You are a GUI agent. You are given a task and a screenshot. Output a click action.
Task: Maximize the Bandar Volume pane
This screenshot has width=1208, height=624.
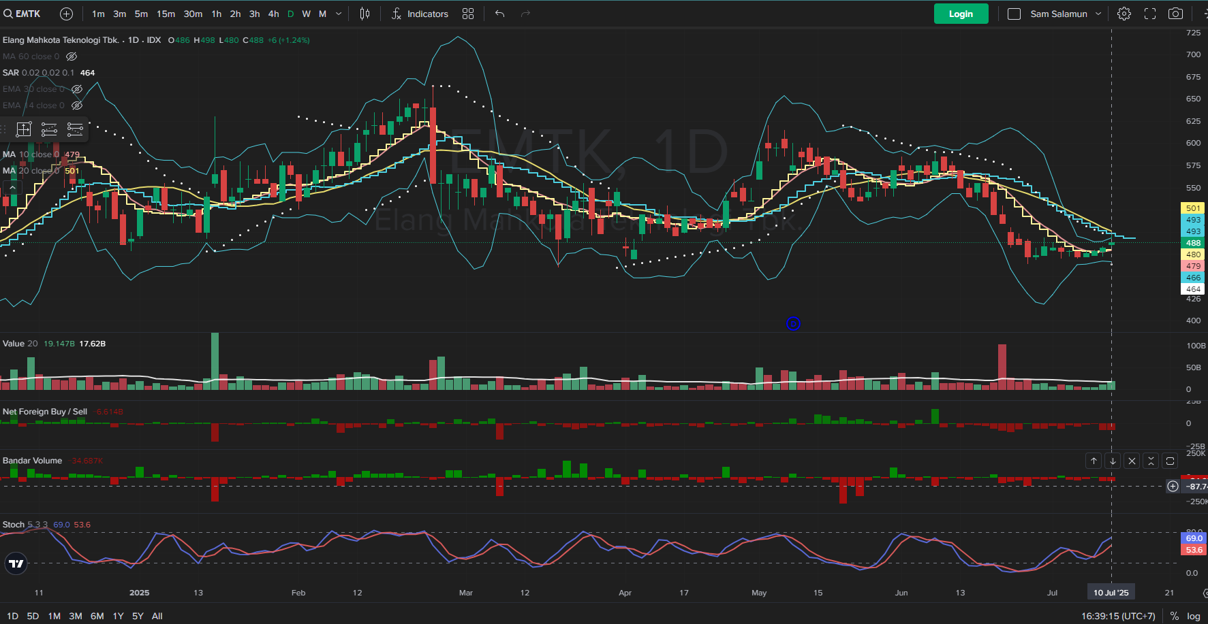(x=1170, y=461)
